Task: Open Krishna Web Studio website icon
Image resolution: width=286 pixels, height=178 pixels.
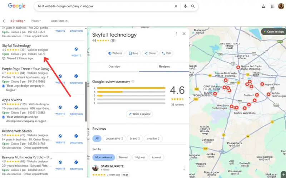Action: [x=60, y=138]
